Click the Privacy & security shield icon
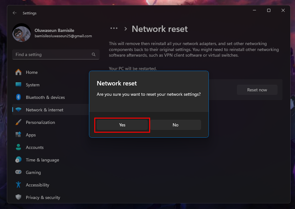The image size is (295, 209). pos(18,197)
